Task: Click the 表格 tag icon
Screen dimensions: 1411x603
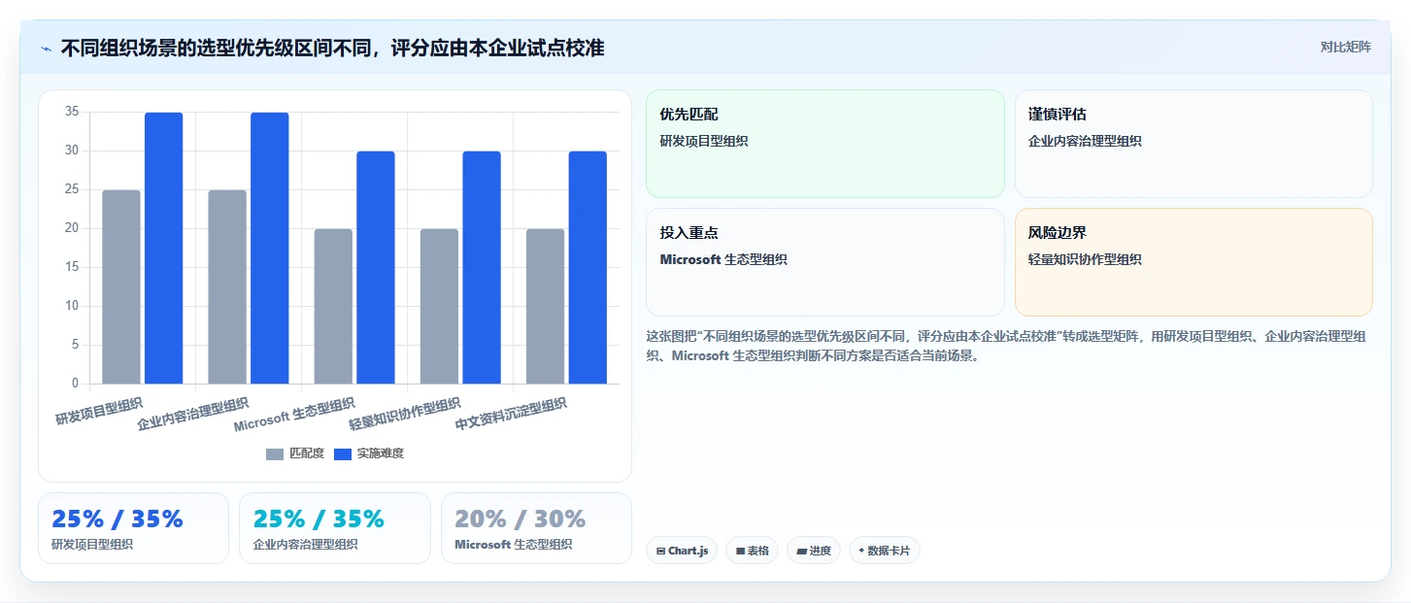Action: (740, 552)
